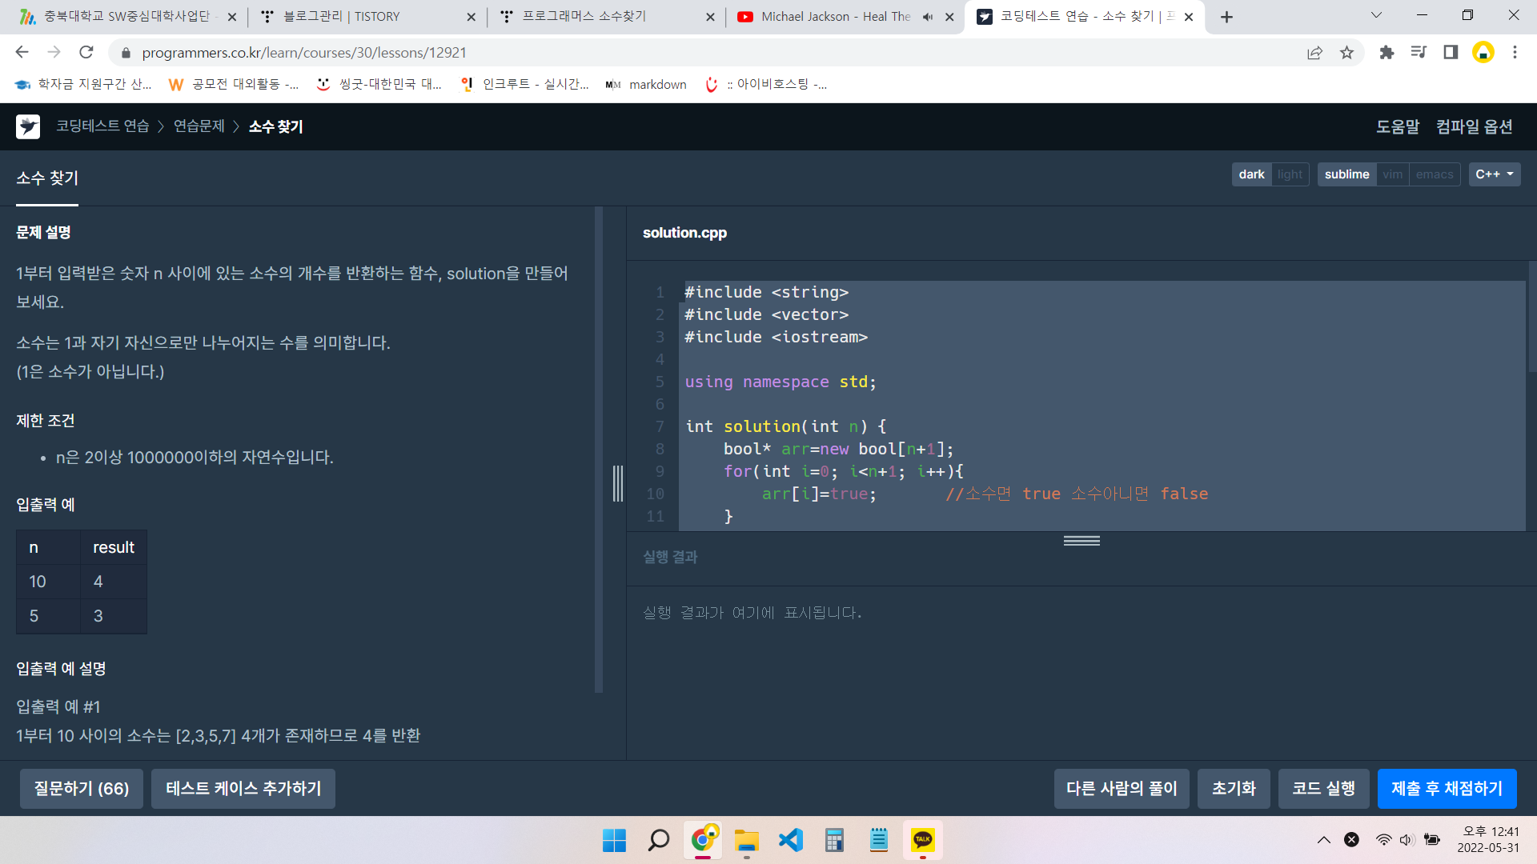Open Visual Studio Code from taskbar

click(x=790, y=840)
